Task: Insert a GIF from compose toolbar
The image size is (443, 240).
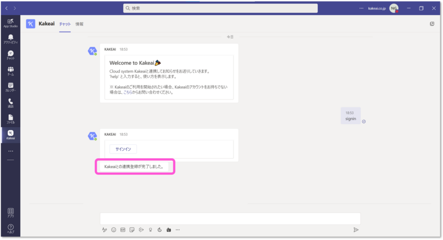Action: coord(122,230)
